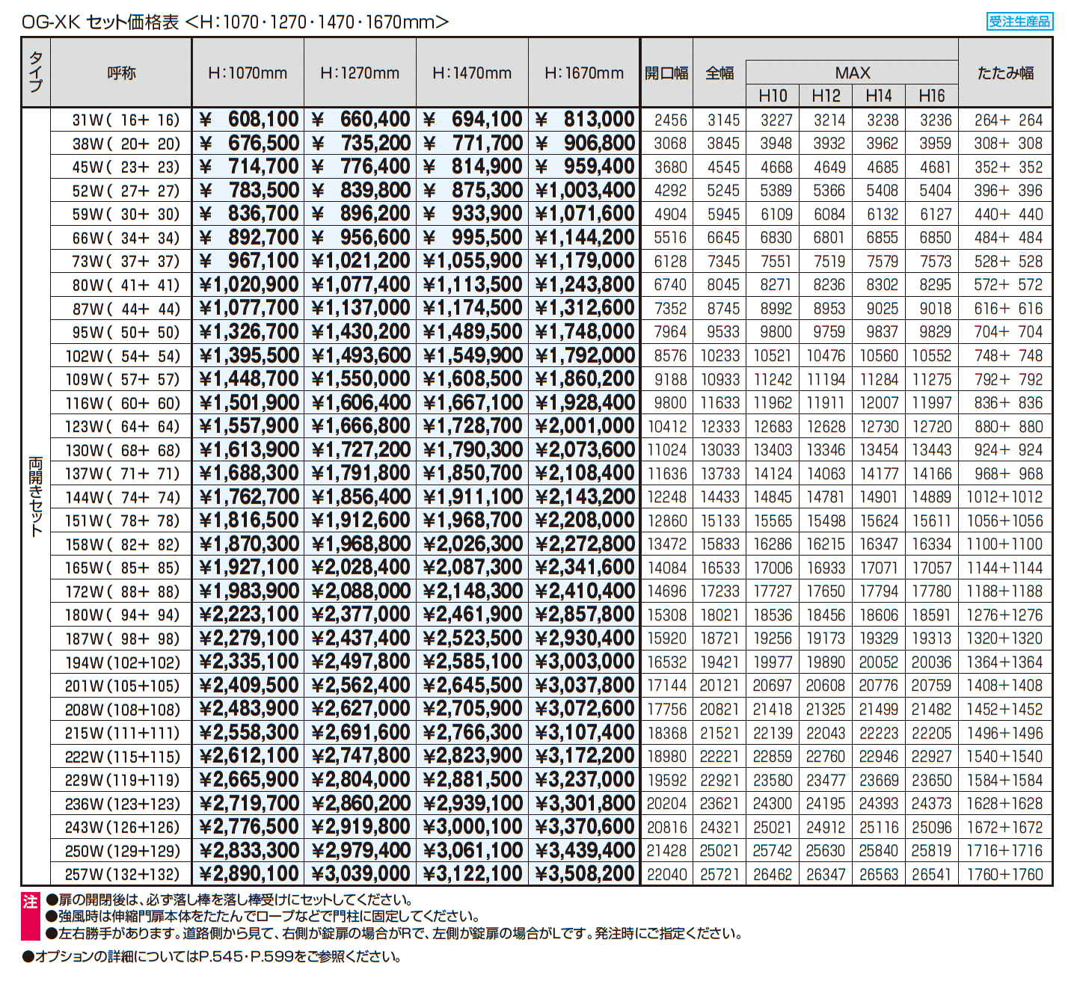Select the ¥3,508,200 price cell
The image size is (1080, 981).
coord(585,874)
